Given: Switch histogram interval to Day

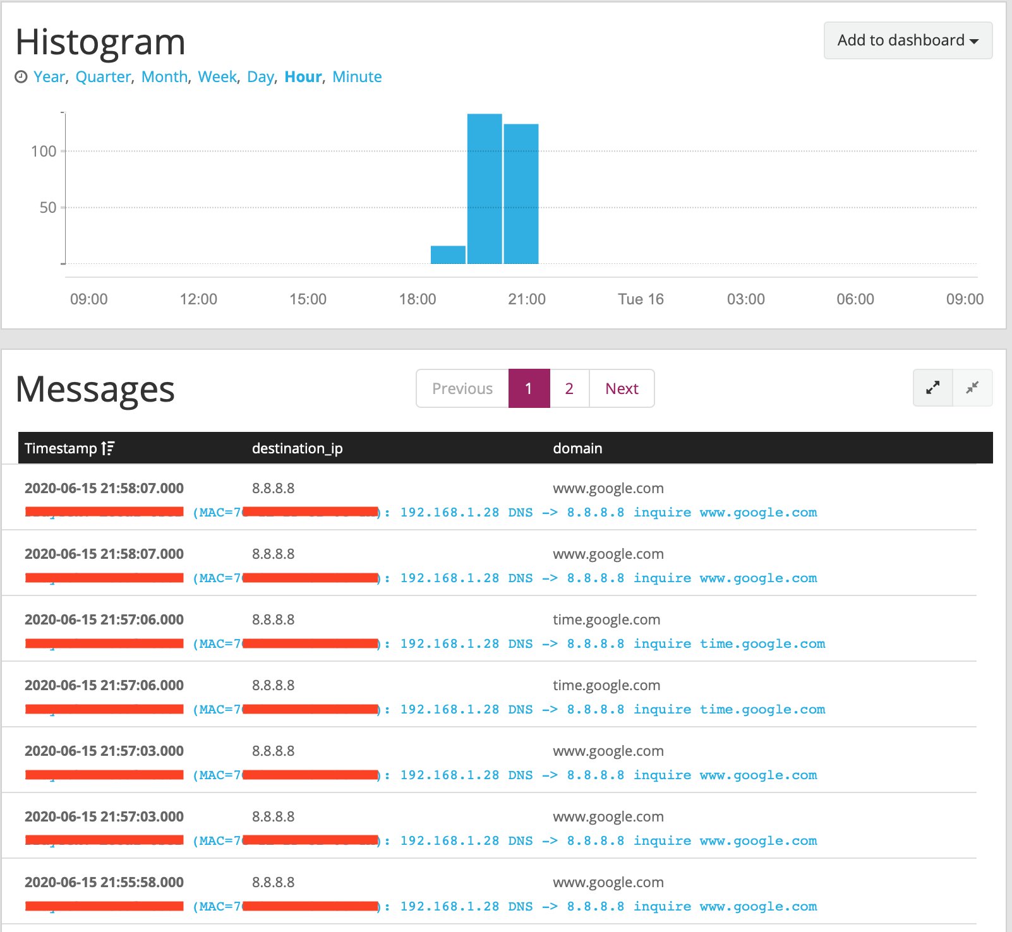Looking at the screenshot, I should [260, 77].
